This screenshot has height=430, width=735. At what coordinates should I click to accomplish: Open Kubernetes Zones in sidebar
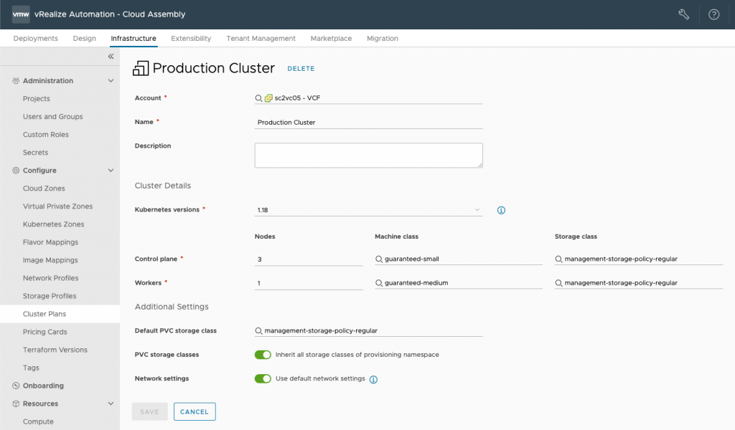[53, 224]
